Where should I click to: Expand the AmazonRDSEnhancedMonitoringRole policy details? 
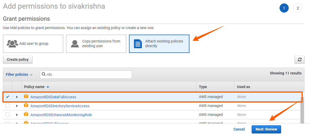[x=17, y=115]
